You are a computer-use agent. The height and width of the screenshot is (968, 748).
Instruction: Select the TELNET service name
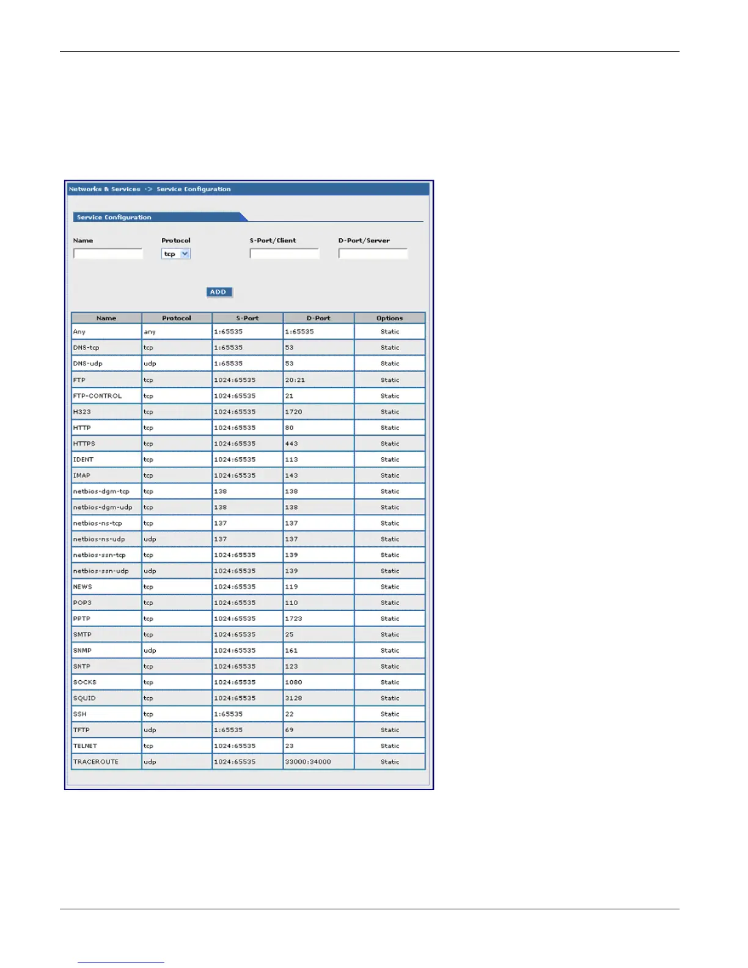(85, 746)
